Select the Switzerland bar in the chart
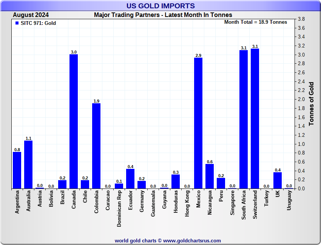Screen dimensions: 321x245 click(x=255, y=118)
